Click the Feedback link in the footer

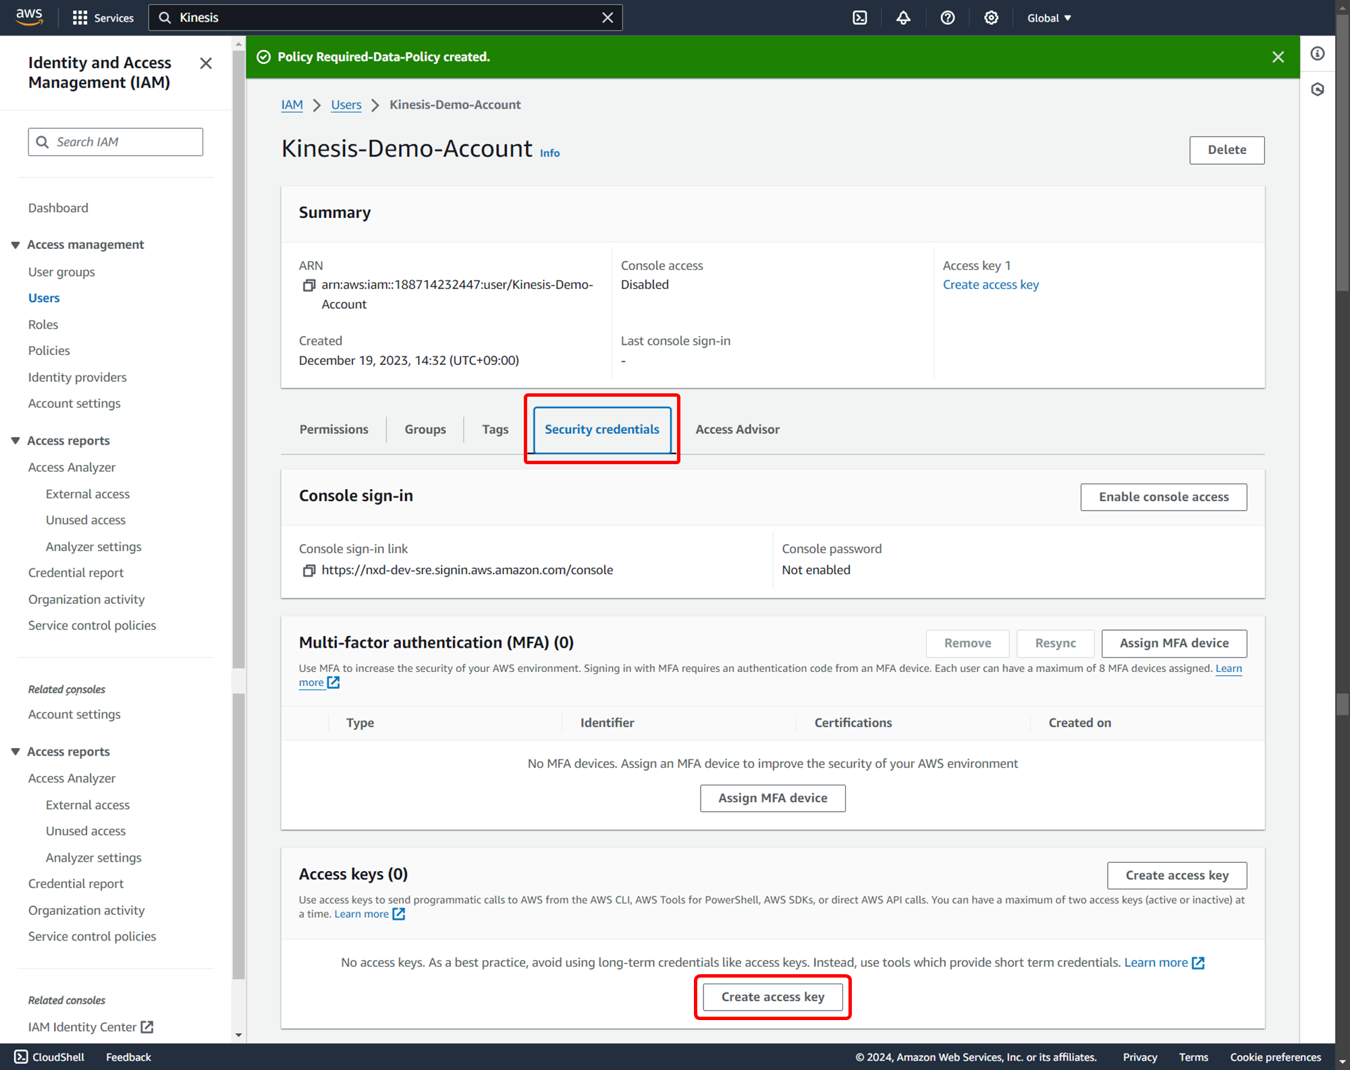point(128,1057)
